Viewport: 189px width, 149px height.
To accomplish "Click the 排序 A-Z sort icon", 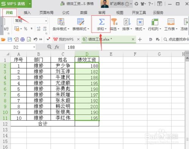I will (127, 22).
